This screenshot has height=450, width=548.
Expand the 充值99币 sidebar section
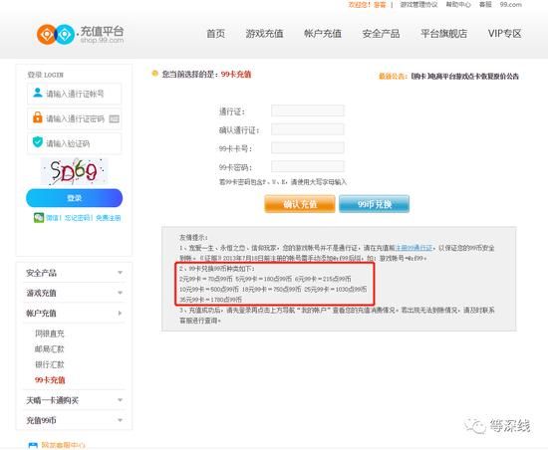(74, 420)
